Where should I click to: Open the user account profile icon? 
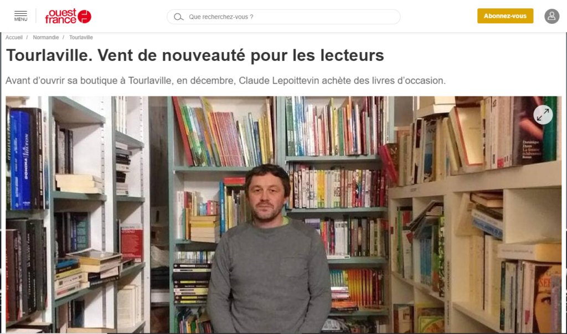click(x=551, y=16)
